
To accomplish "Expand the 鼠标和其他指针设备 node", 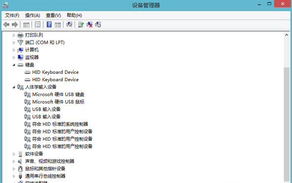I will pos(14,169).
